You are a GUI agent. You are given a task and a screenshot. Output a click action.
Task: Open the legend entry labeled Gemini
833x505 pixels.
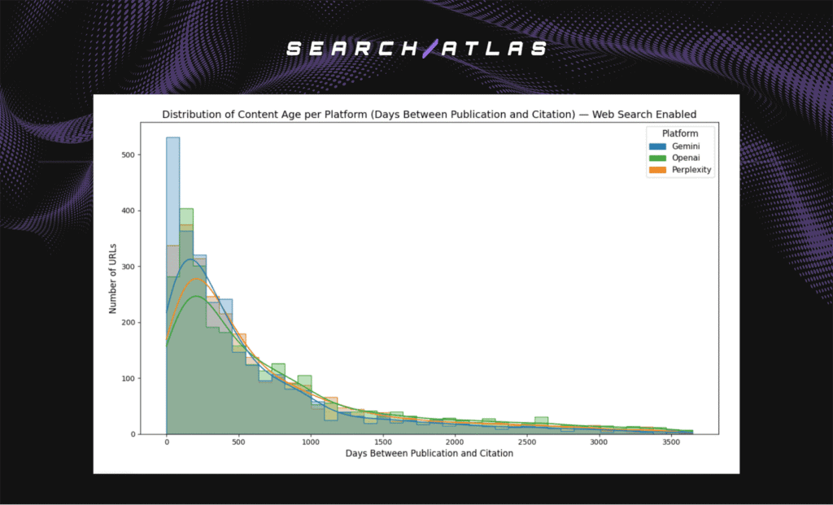tap(686, 146)
